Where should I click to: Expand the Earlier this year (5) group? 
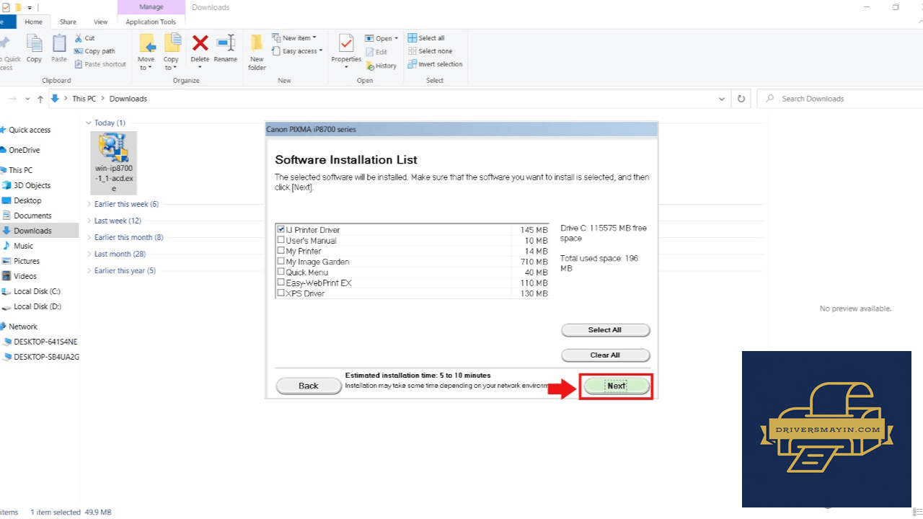[89, 270]
